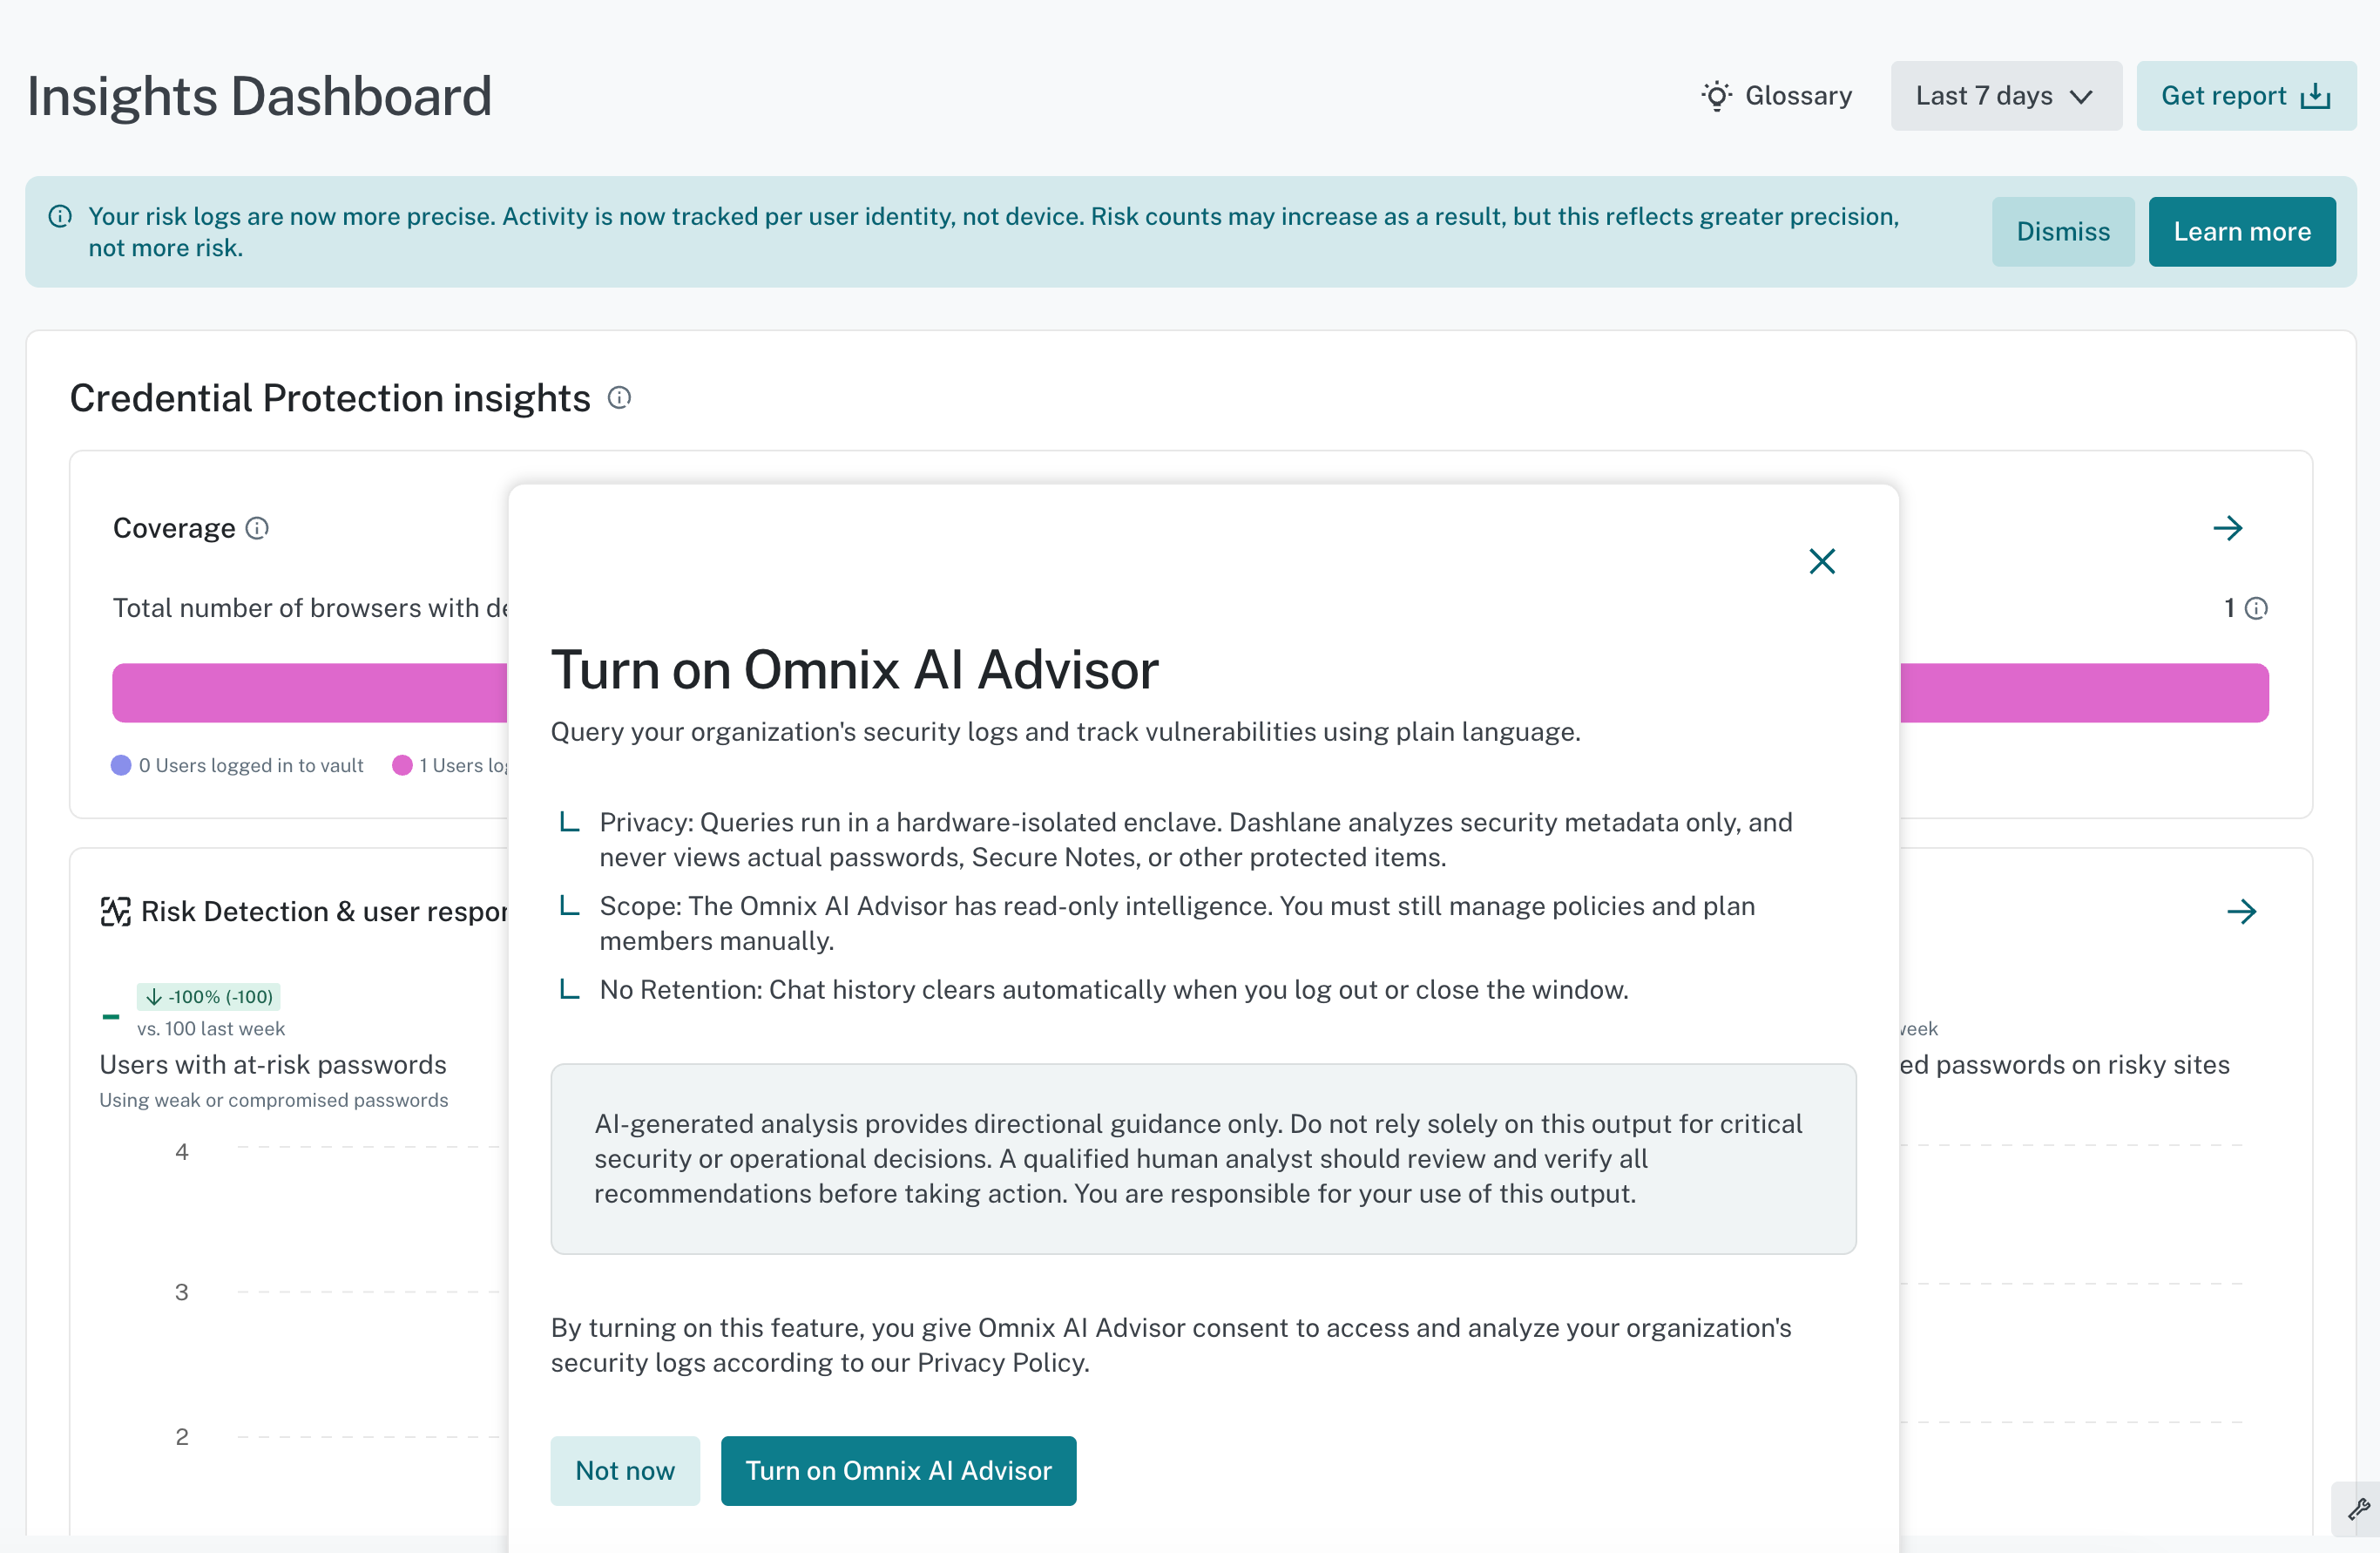Click the consent paragraph mentioning Privacy Policy
The height and width of the screenshot is (1553, 2380).
click(x=1171, y=1345)
